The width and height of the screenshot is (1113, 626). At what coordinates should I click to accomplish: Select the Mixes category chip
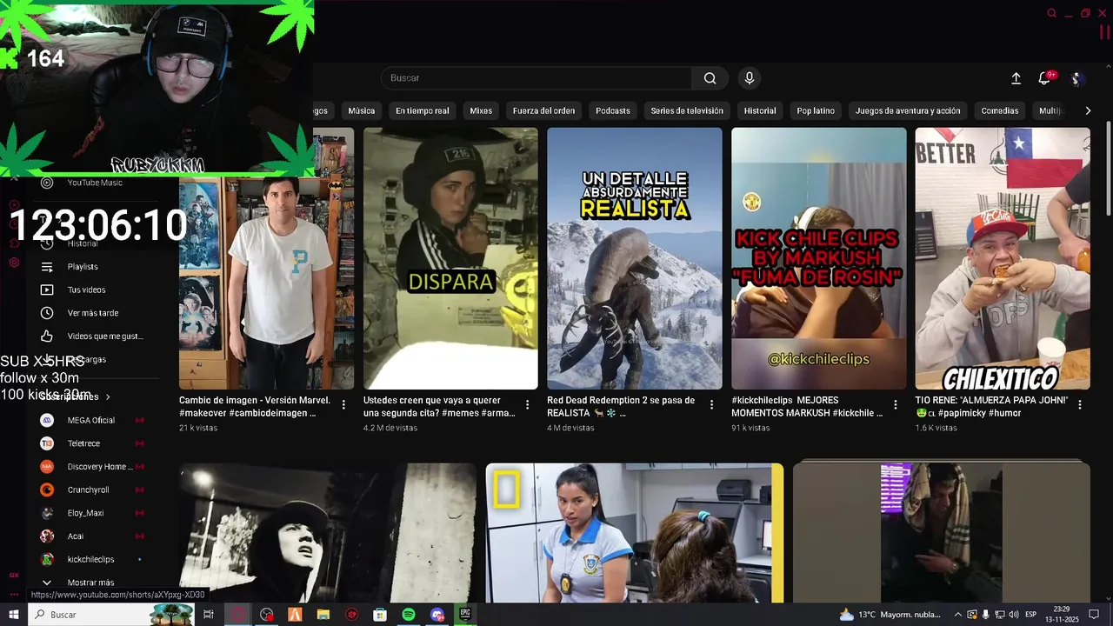click(x=481, y=111)
